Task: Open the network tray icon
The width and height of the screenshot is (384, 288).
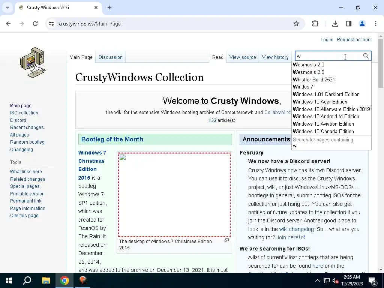Action: click(x=327, y=280)
